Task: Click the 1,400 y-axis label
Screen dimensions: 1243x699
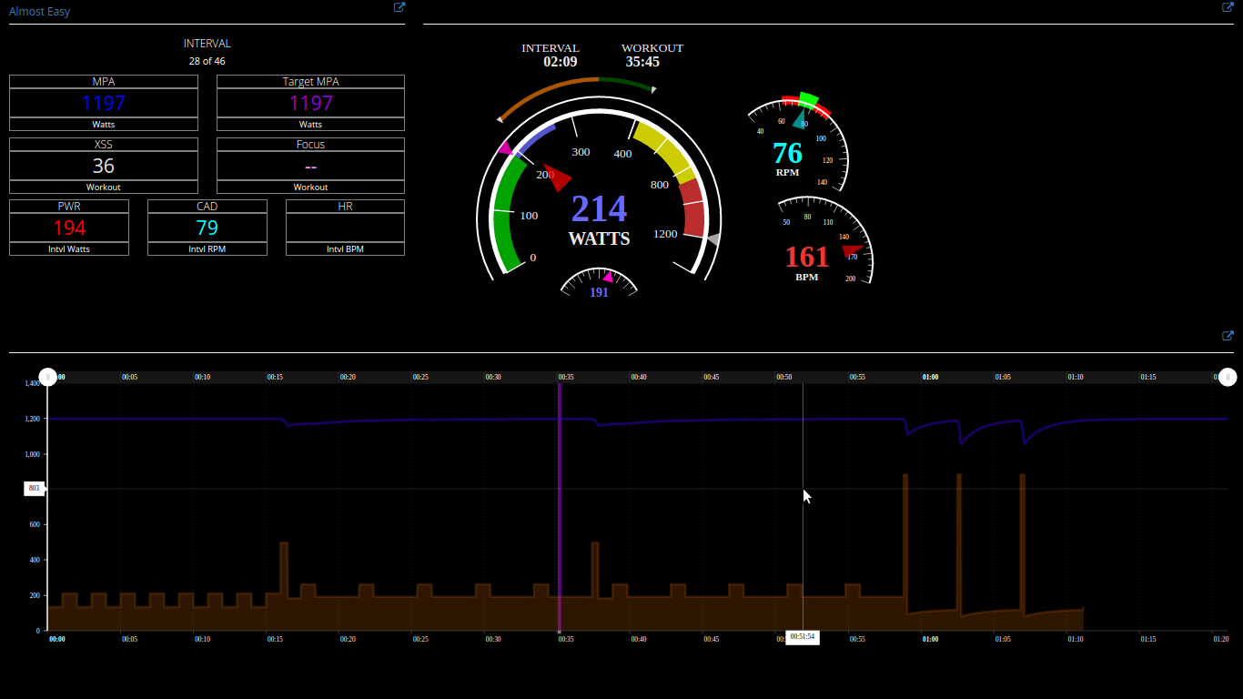Action: point(32,384)
